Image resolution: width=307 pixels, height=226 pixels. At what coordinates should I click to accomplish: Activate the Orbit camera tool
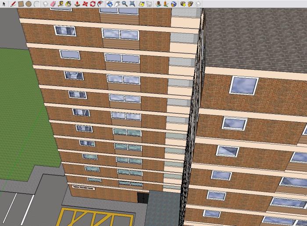point(110,4)
